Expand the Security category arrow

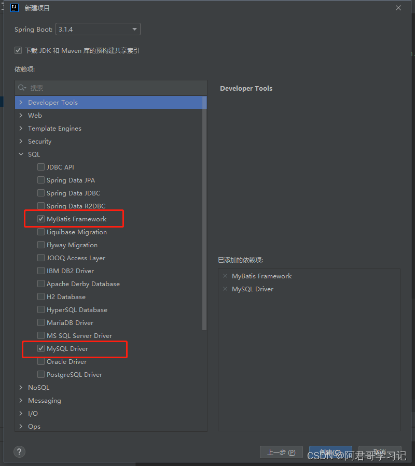[21, 141]
